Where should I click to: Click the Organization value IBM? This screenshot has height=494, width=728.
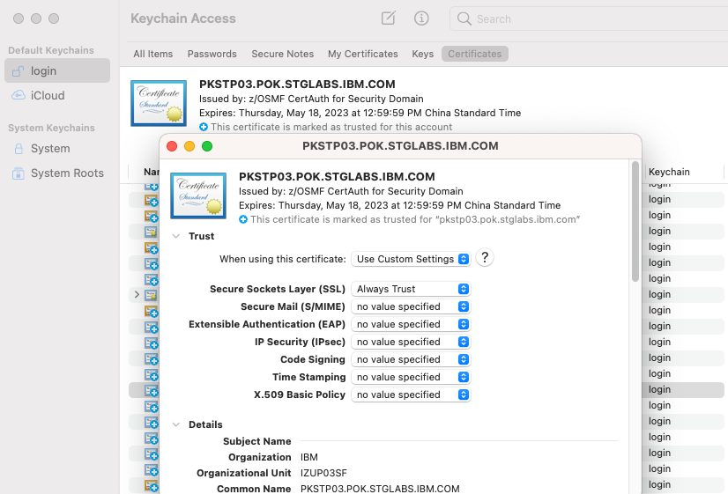tap(309, 457)
